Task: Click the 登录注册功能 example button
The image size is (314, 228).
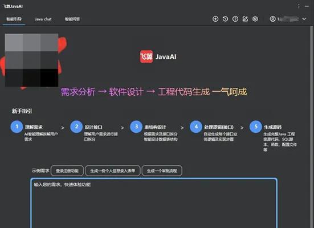Action: click(x=67, y=170)
